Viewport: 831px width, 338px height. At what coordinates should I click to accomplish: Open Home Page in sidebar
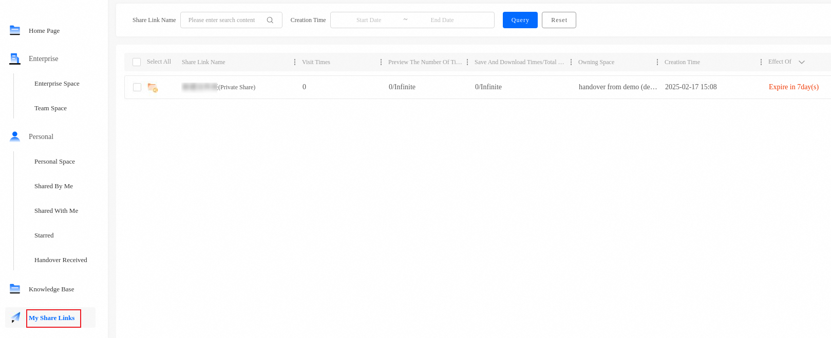pyautogui.click(x=44, y=31)
